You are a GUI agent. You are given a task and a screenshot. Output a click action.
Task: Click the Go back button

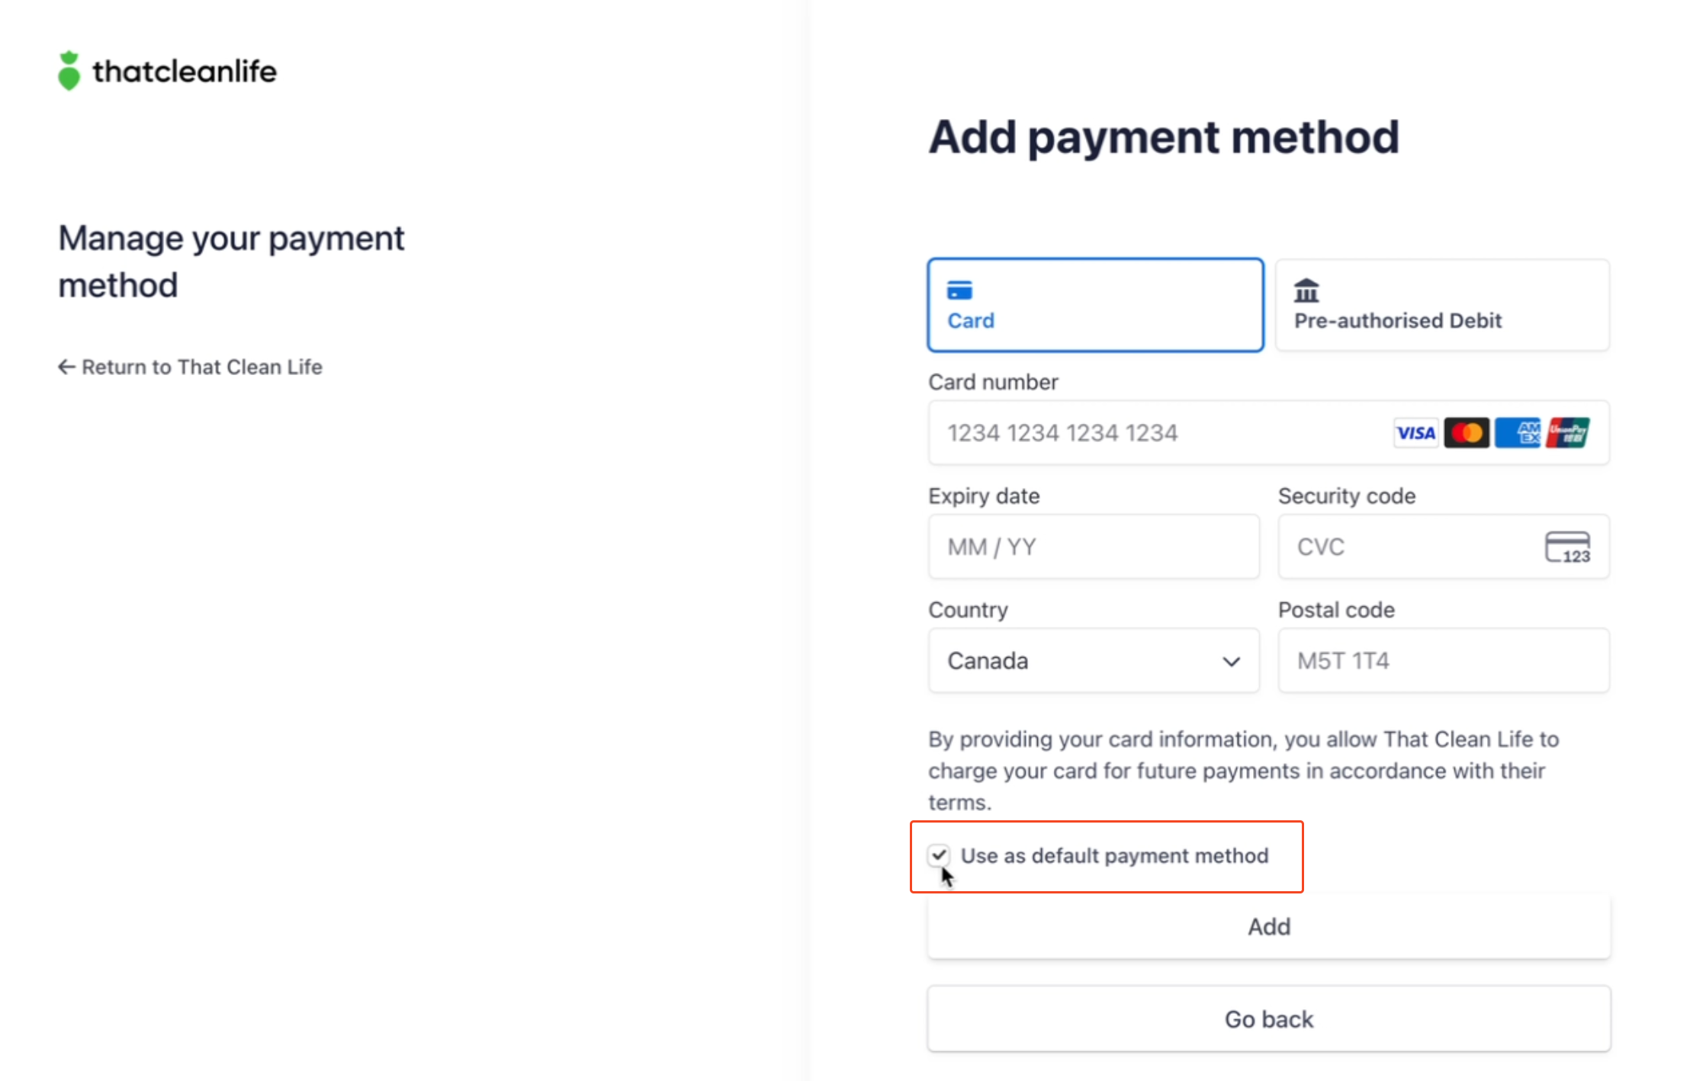[1269, 1019]
